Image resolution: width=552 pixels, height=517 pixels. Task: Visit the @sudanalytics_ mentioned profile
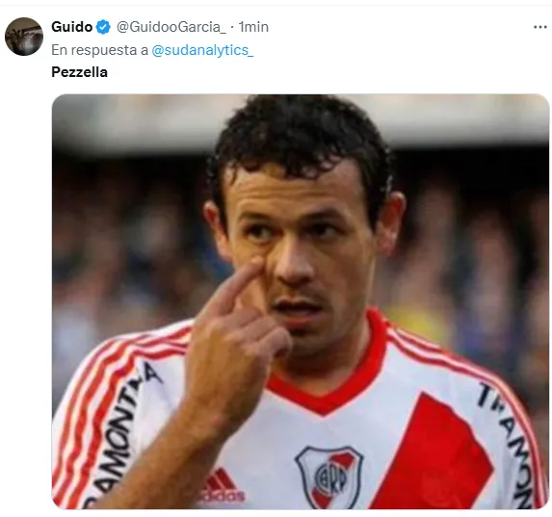pyautogui.click(x=202, y=50)
